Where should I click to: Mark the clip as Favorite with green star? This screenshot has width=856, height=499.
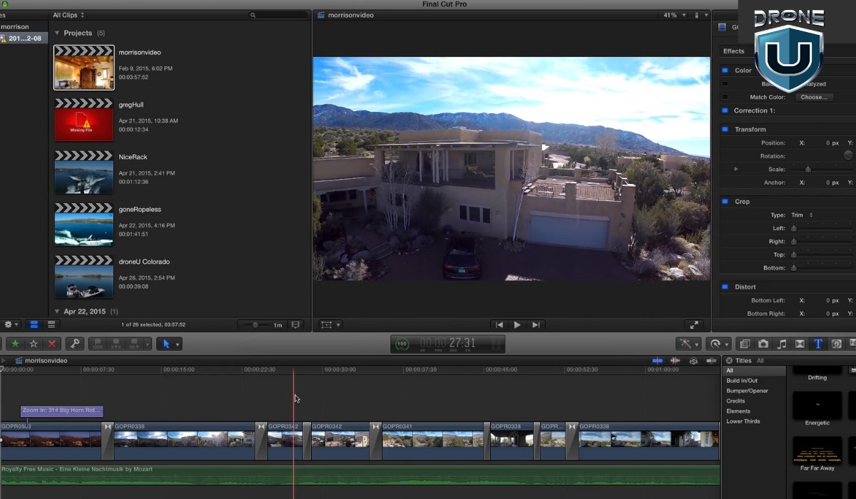coord(15,344)
